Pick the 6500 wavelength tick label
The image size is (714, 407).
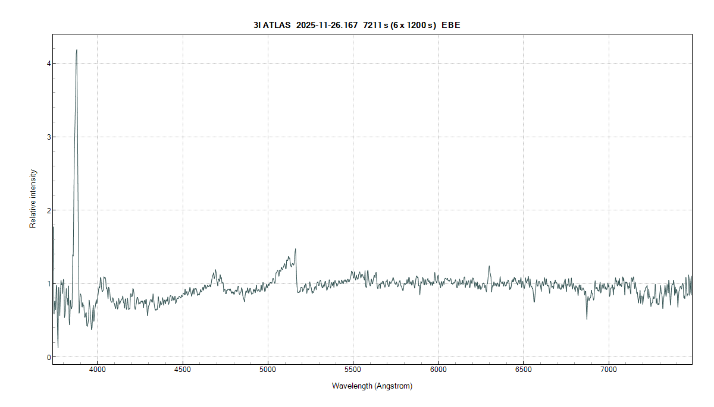(523, 370)
